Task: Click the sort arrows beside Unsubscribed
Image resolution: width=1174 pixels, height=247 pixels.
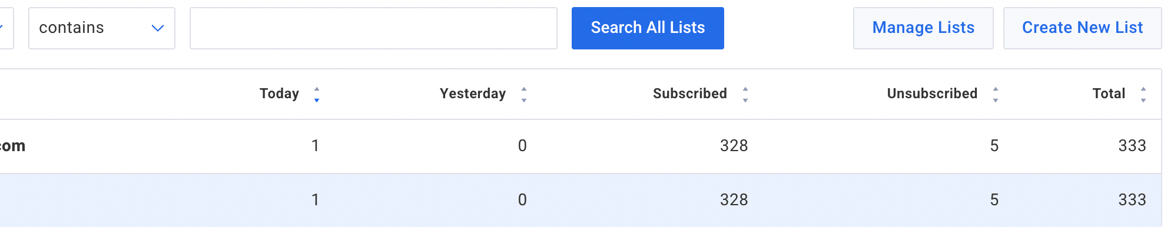Action: pyautogui.click(x=996, y=94)
